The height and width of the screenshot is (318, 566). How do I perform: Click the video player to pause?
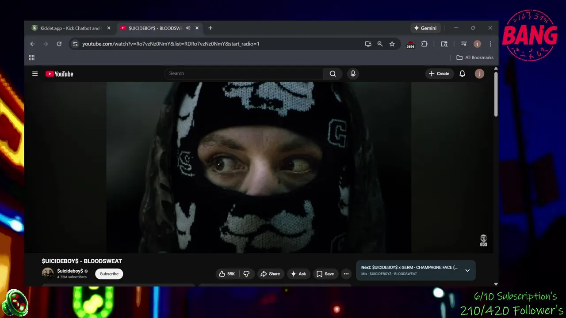pos(259,167)
